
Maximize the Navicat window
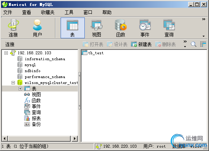click(x=197, y=4)
